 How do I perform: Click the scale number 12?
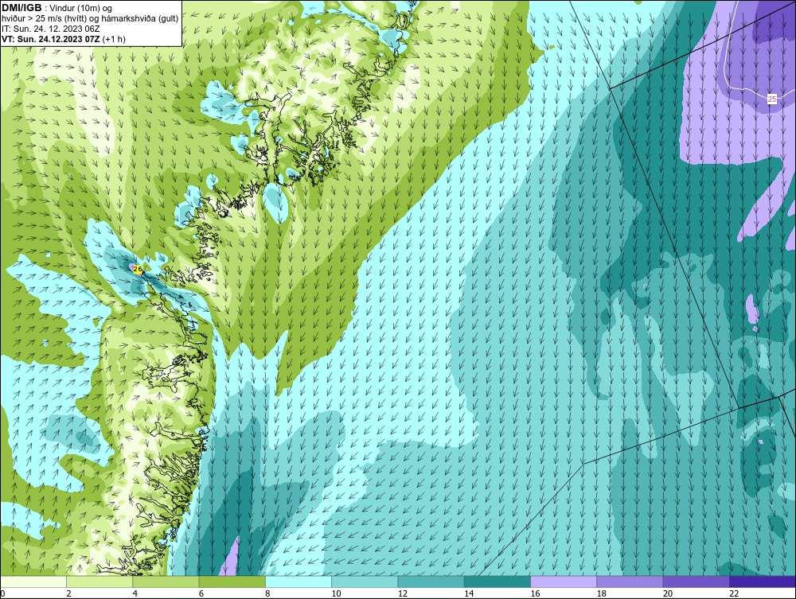coord(403,593)
